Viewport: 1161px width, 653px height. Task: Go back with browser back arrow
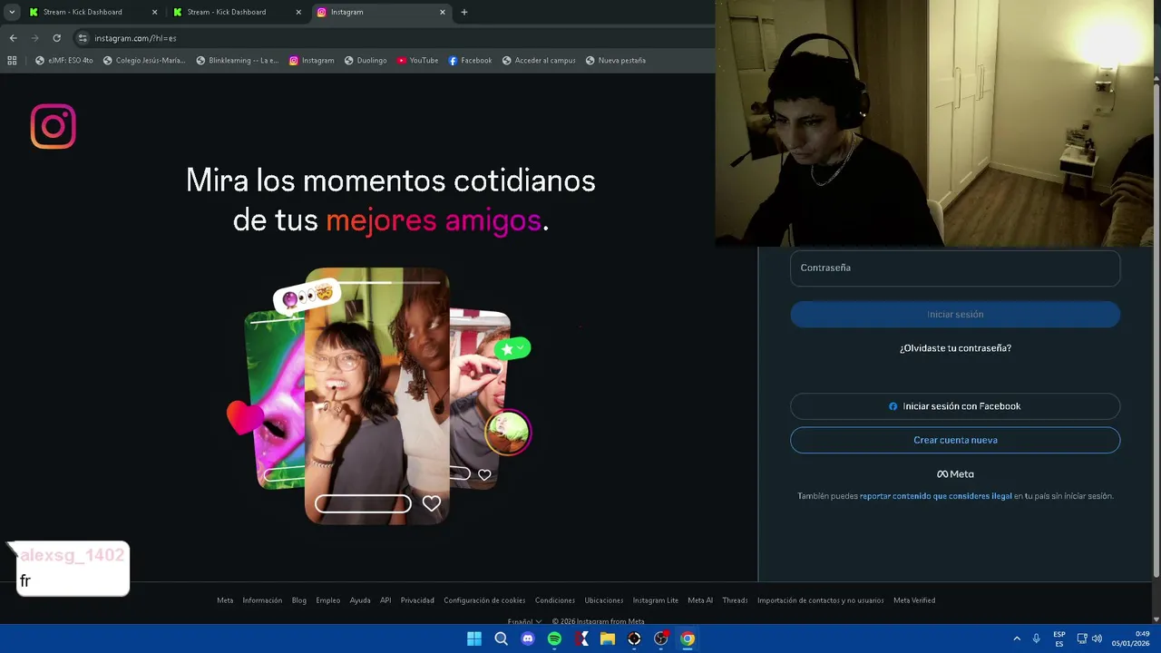click(13, 38)
